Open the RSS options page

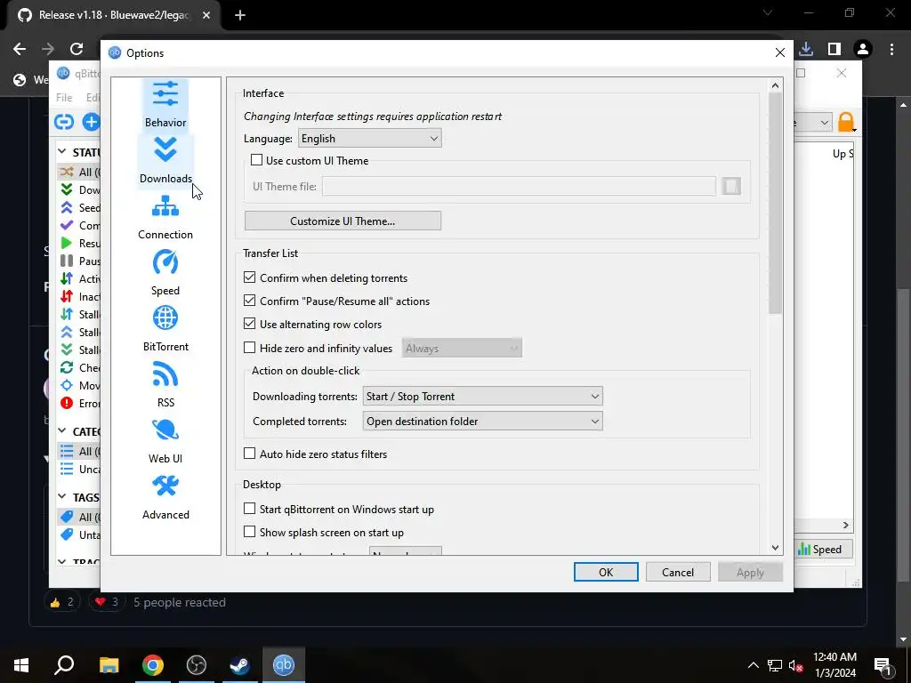click(165, 385)
